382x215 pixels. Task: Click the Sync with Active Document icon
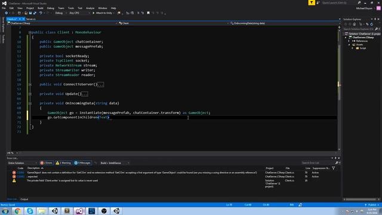(367, 24)
